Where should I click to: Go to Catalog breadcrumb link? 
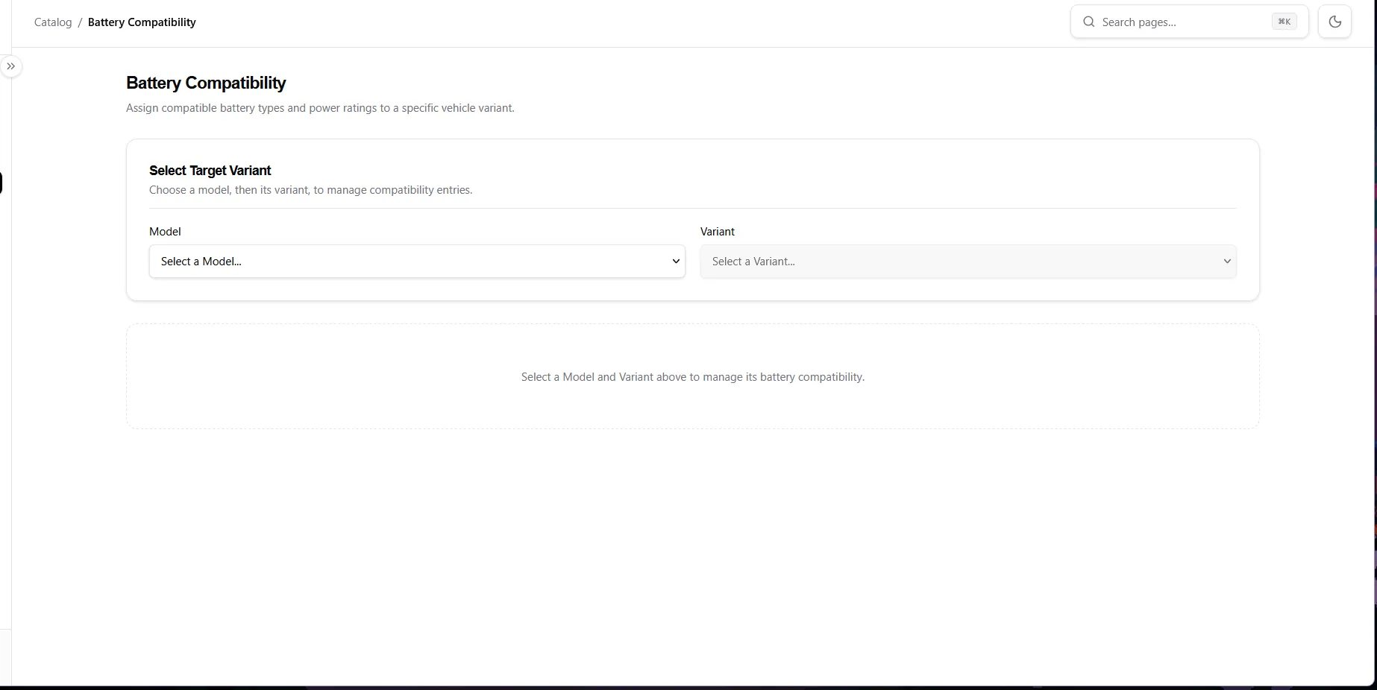[53, 22]
